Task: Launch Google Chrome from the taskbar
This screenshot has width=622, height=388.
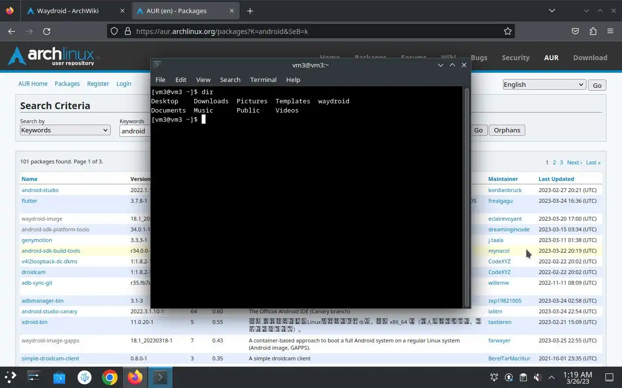Action: (x=110, y=377)
